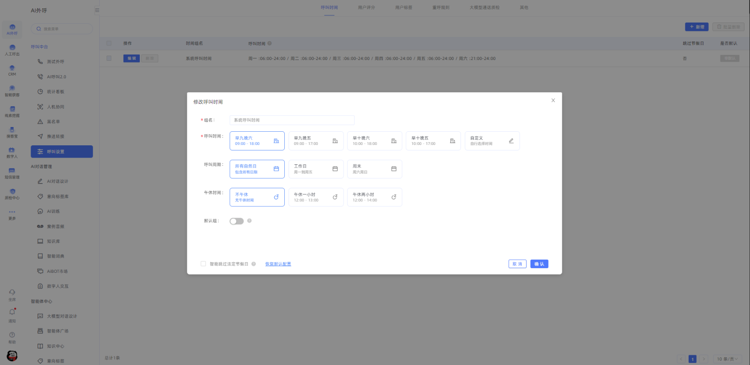Open the CRM module in the sidebar

click(x=12, y=70)
